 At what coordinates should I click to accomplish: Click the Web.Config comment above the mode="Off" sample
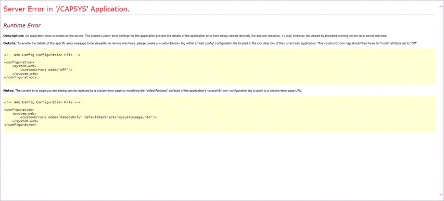(42, 55)
